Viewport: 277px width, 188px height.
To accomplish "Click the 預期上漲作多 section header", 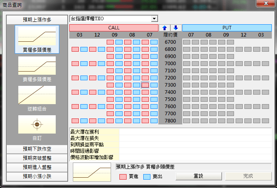I will click(37, 19).
